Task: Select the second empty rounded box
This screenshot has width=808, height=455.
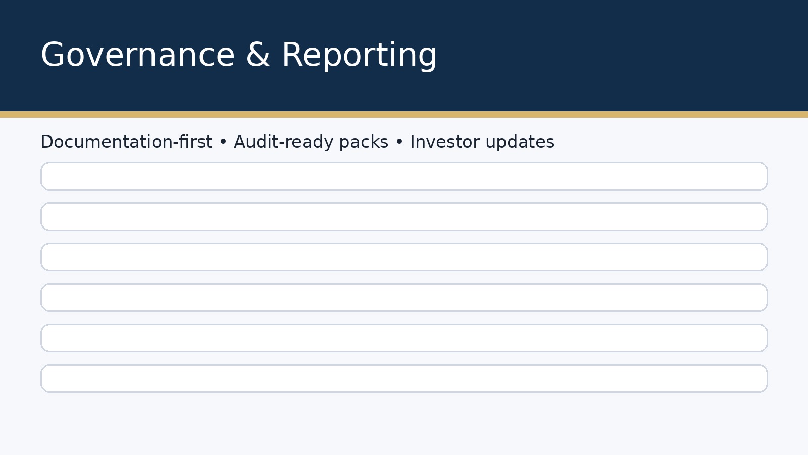Action: (404, 217)
